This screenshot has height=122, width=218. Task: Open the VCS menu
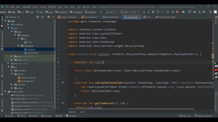click(79, 7)
